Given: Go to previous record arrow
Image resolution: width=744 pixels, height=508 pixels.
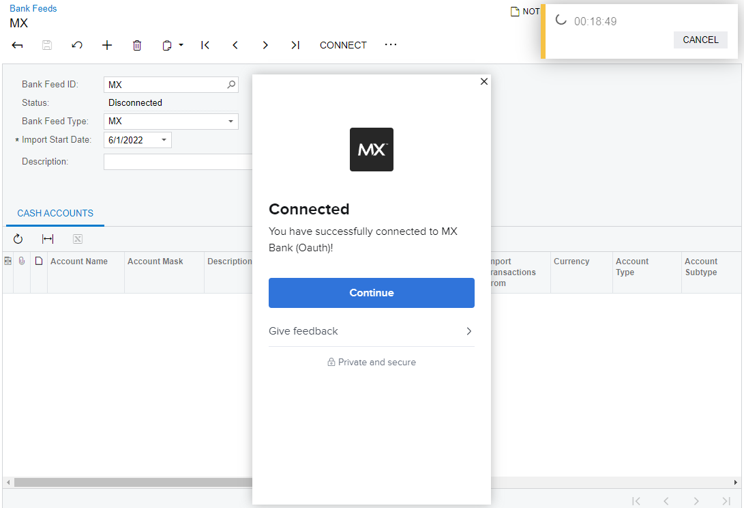Looking at the screenshot, I should [235, 45].
